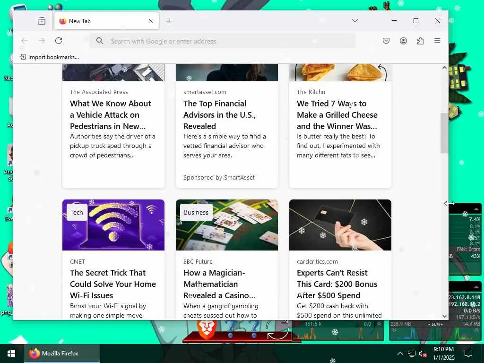Open the Grilled Cheese article
Screen dimensions: 484x363
(337, 115)
